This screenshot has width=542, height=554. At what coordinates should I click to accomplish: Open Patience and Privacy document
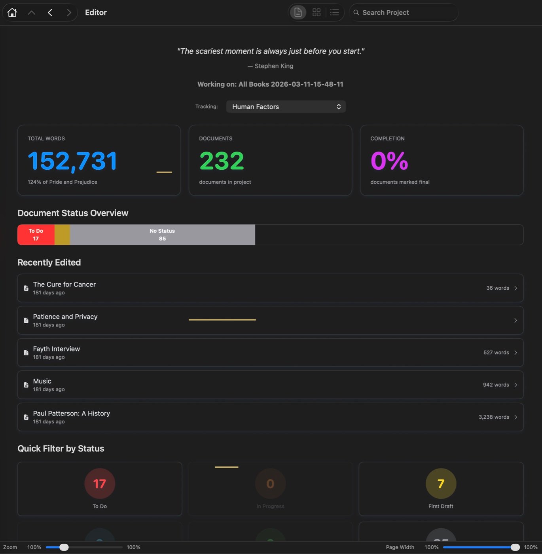pyautogui.click(x=270, y=320)
